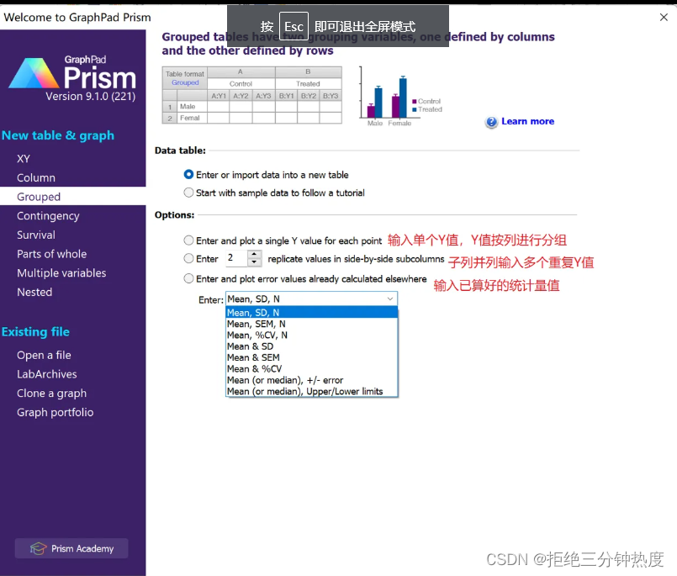This screenshot has height=576, width=677.
Task: Select the Nested table type
Action: click(34, 292)
